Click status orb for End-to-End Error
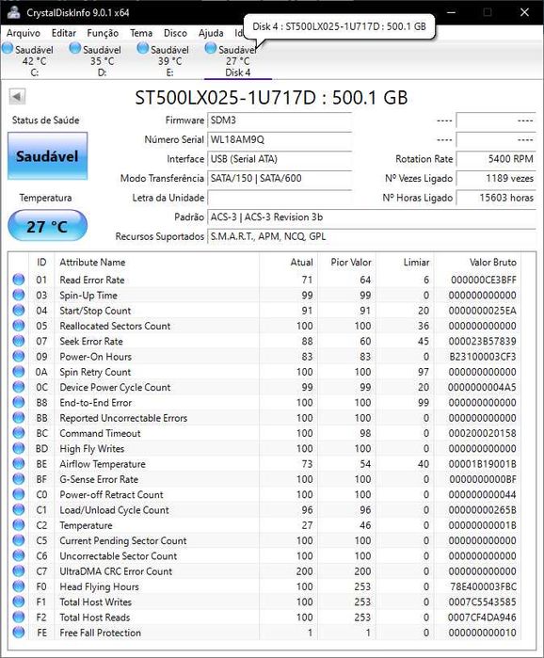The height and width of the screenshot is (658, 544). (19, 402)
